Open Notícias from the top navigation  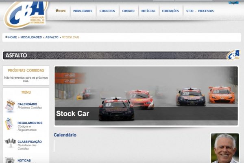pos(148,11)
